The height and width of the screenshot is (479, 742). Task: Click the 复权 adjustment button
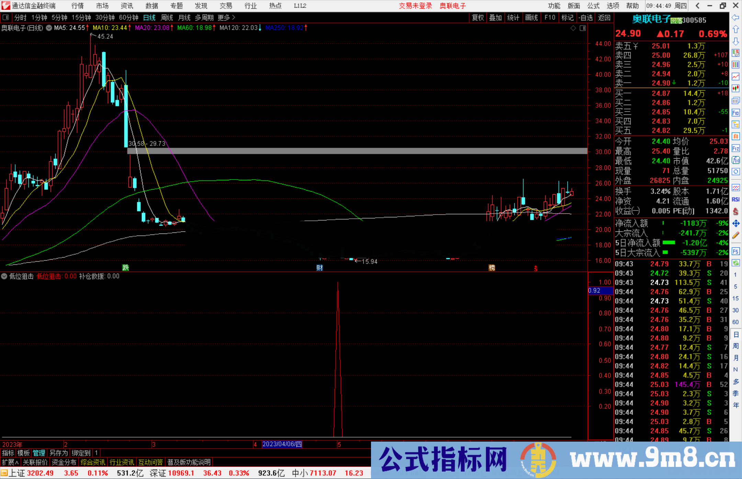(x=477, y=18)
